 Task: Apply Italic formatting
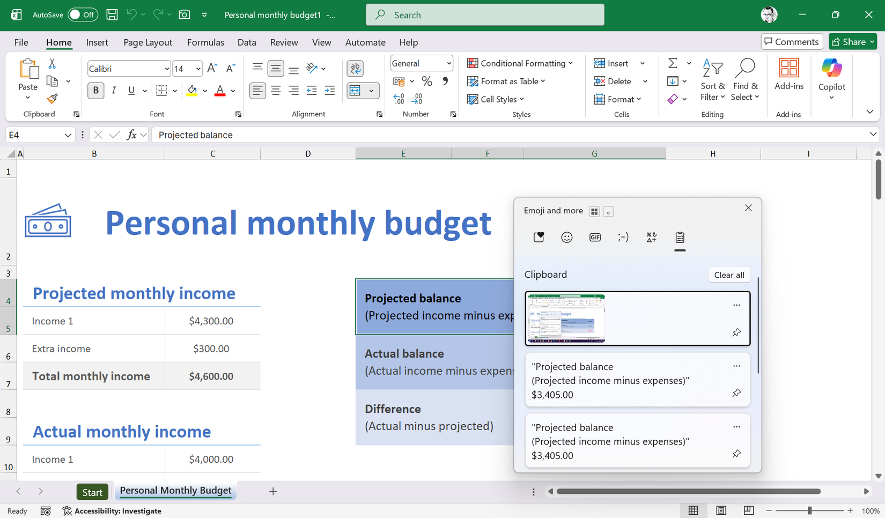click(114, 91)
